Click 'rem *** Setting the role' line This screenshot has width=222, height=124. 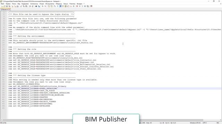click(x=22, y=49)
